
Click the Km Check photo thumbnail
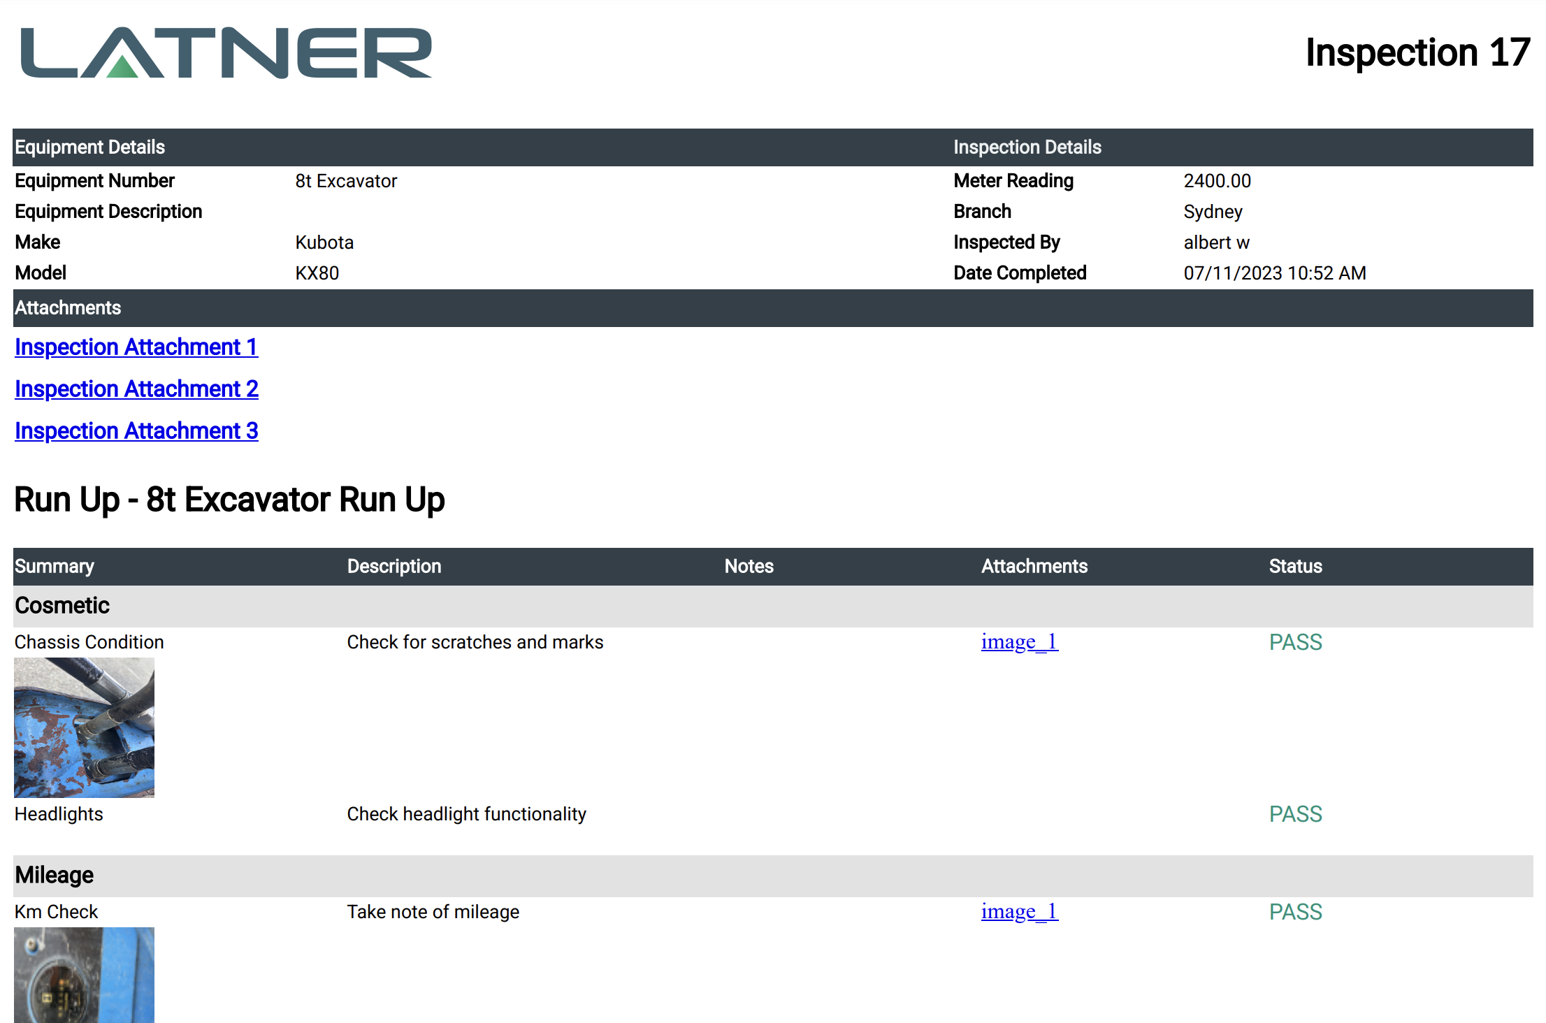(x=84, y=975)
